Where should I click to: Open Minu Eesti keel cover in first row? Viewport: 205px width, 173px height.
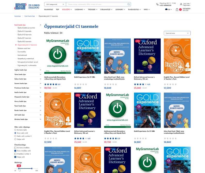[x=117, y=56]
